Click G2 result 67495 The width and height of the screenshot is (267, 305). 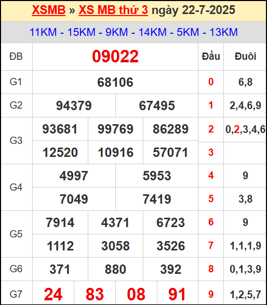point(157,105)
